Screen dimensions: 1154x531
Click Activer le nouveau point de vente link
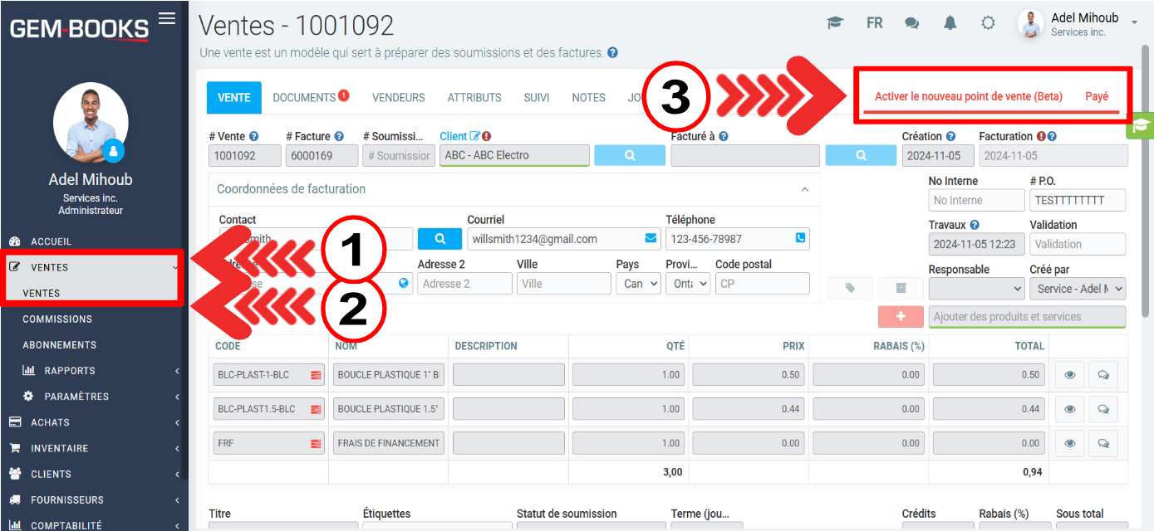[968, 97]
